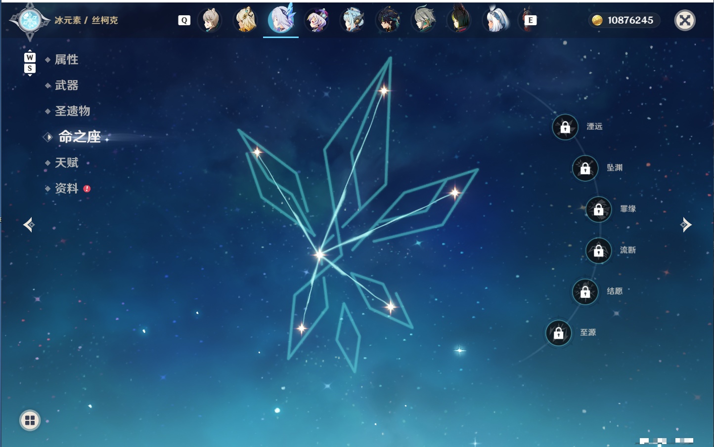Go to next character with right arrow
Viewport: 714px width, 447px height.
tap(686, 225)
